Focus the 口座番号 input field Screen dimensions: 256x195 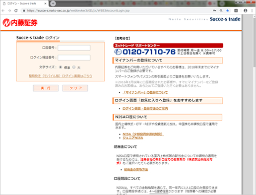[x=74, y=48]
